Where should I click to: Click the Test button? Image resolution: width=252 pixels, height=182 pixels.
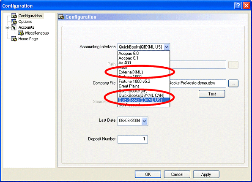coord(212,94)
